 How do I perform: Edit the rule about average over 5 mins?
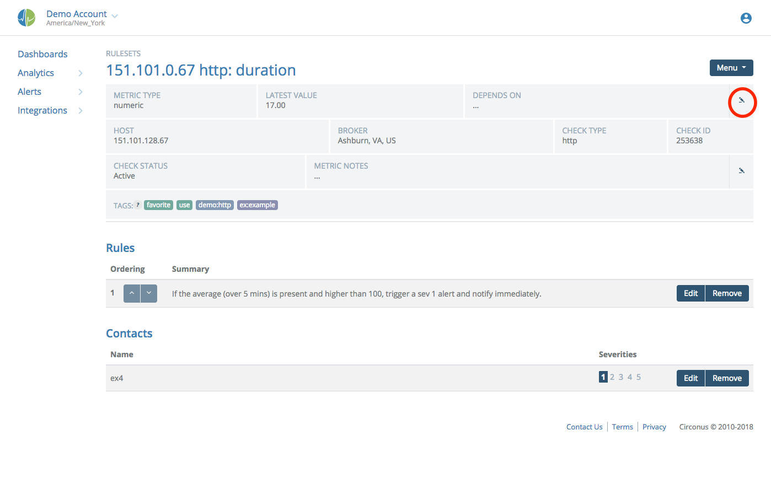click(x=690, y=293)
